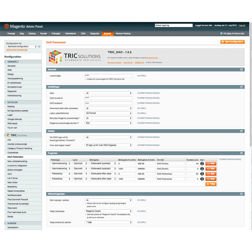Open the support.tric.dk link

click(x=152, y=58)
